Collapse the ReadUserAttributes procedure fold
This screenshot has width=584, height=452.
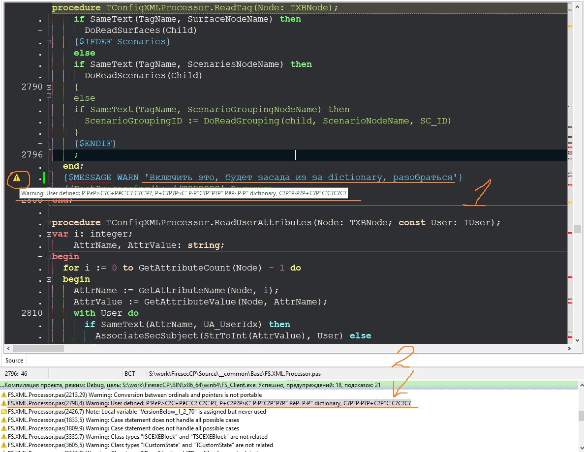coord(49,223)
